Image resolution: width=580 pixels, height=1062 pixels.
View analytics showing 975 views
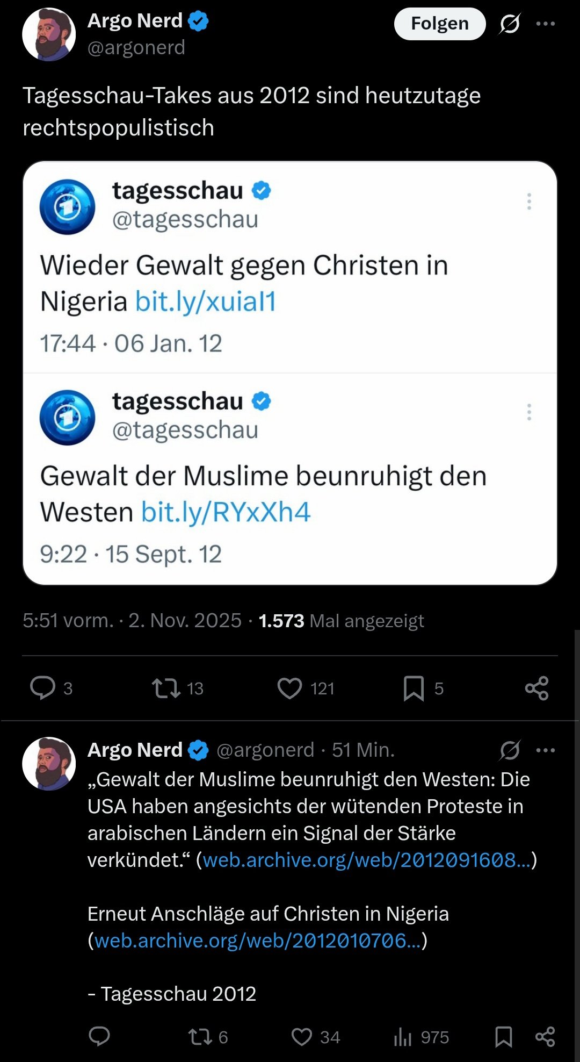(403, 1036)
